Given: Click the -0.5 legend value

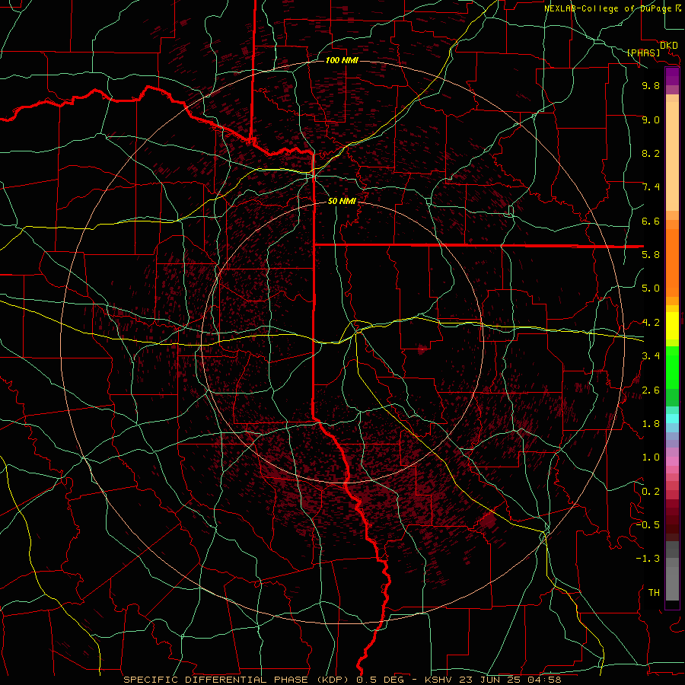Looking at the screenshot, I should pos(648,524).
